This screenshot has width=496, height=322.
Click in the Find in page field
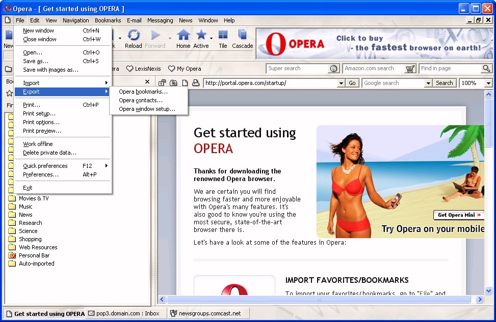[x=451, y=69]
